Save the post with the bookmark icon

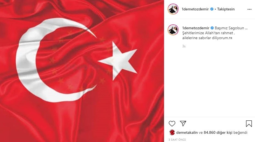[249, 124]
